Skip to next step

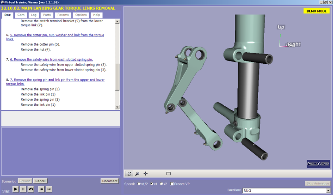(x=49, y=189)
